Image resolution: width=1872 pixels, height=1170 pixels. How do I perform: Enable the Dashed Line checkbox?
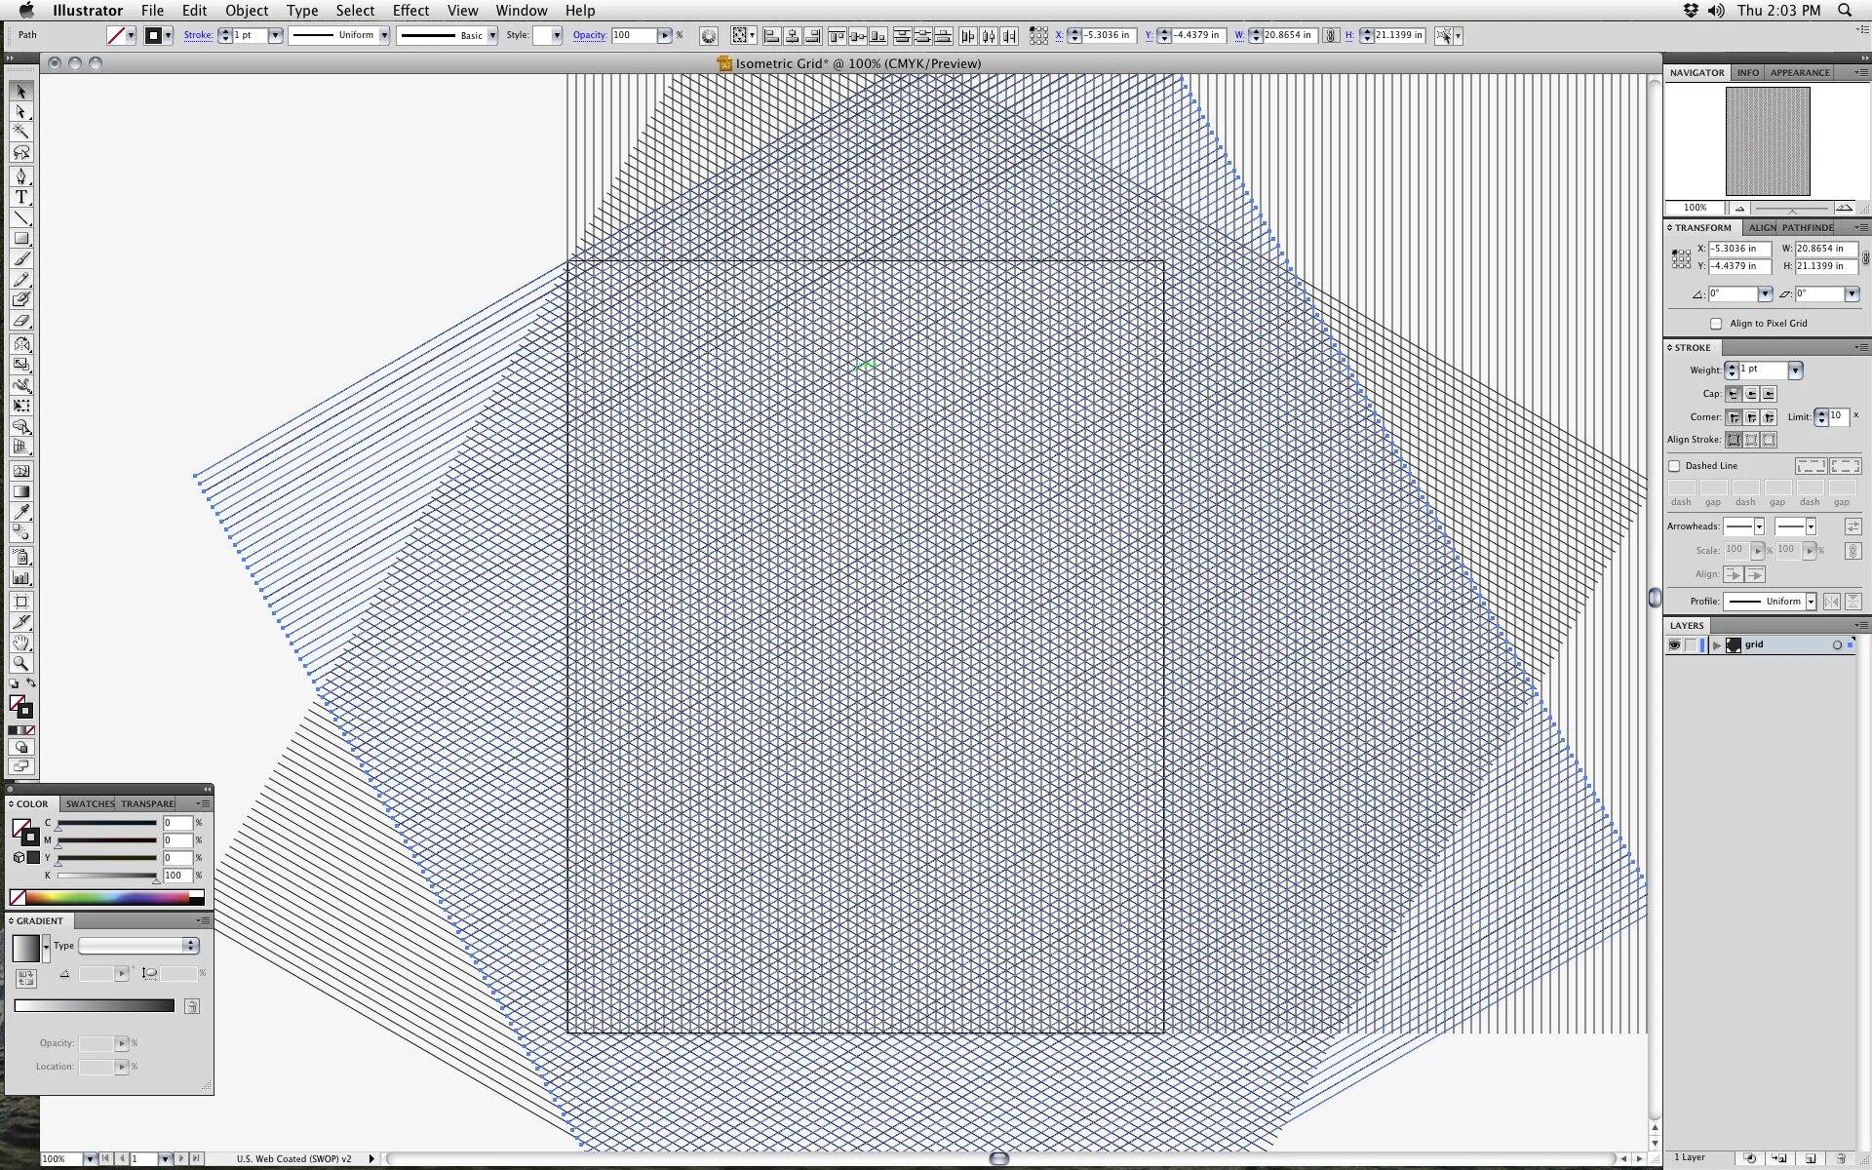coord(1674,466)
